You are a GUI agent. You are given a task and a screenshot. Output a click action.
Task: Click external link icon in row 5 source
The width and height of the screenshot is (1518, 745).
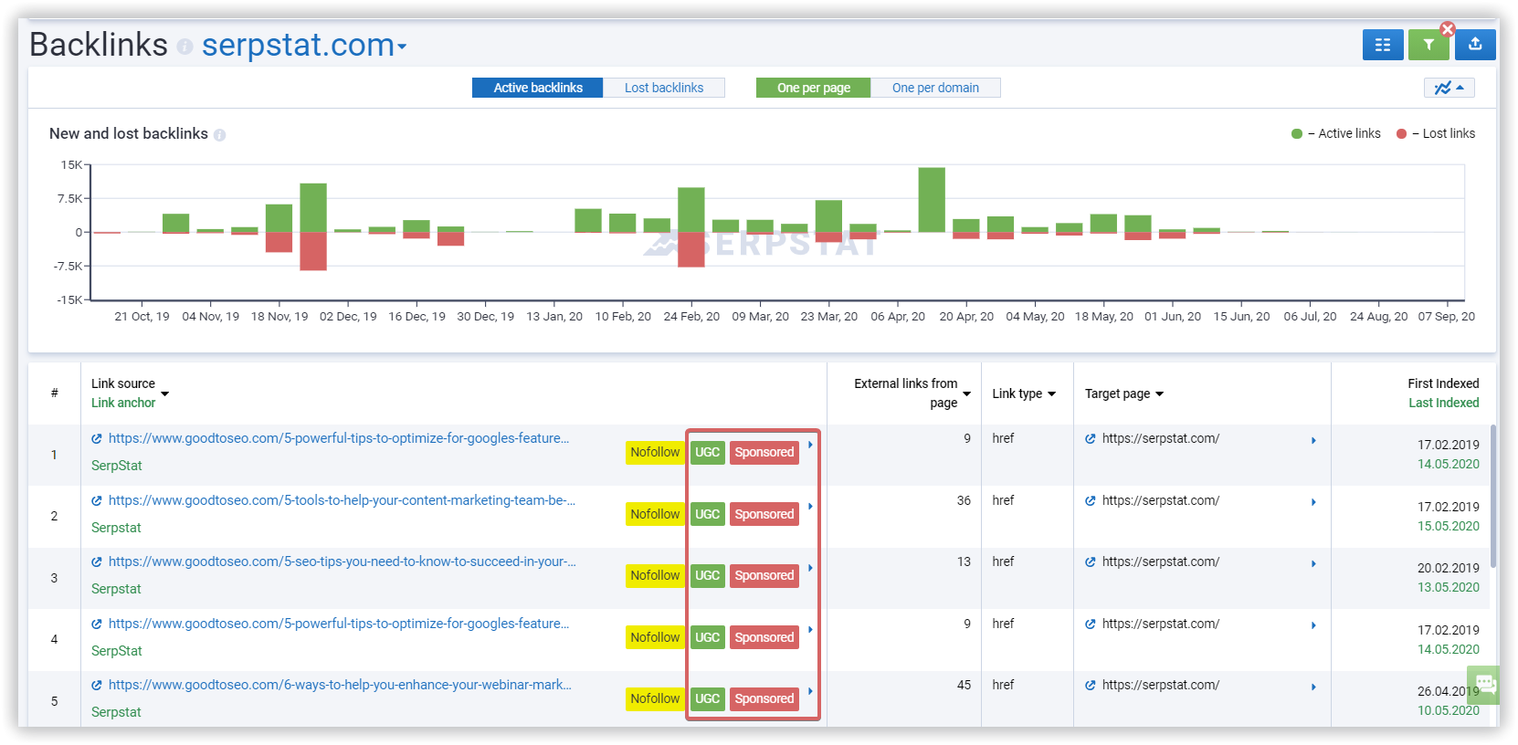97,686
